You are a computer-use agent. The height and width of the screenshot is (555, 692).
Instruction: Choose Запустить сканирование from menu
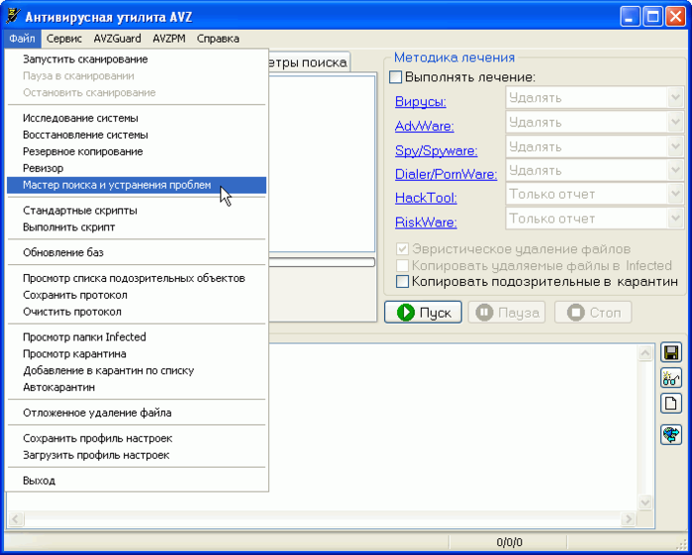137,59
